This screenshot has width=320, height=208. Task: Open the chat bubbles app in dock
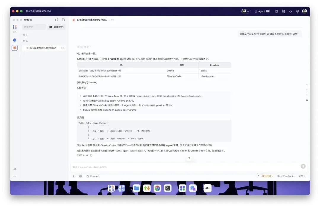click(x=193, y=188)
